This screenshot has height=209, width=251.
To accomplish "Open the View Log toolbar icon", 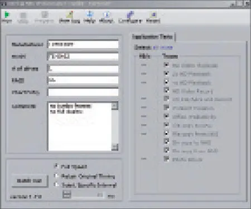I will click(69, 15).
